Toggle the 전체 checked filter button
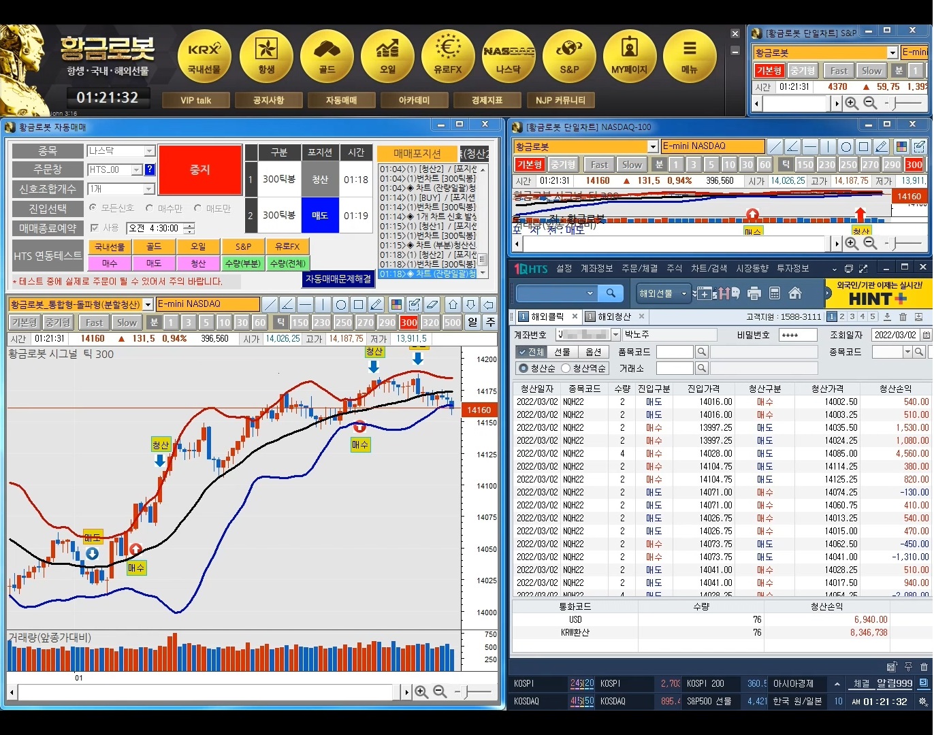 click(532, 352)
